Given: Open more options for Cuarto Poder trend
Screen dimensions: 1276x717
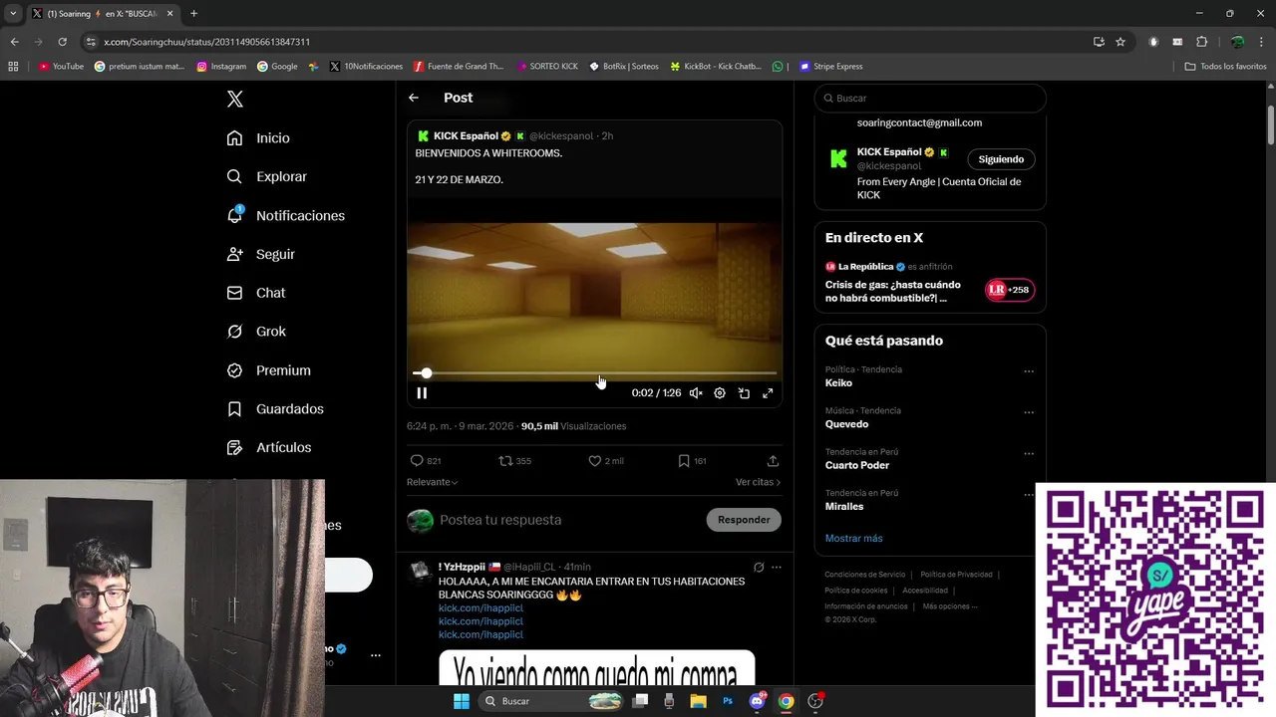Looking at the screenshot, I should point(1029,453).
